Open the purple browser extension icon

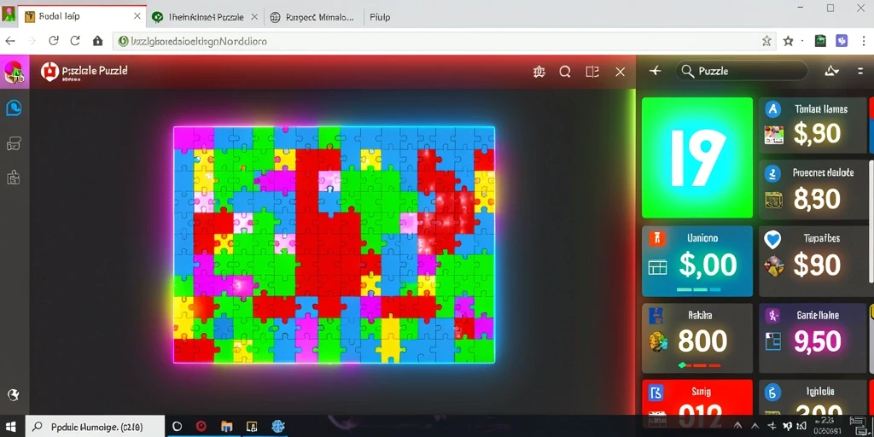(842, 41)
